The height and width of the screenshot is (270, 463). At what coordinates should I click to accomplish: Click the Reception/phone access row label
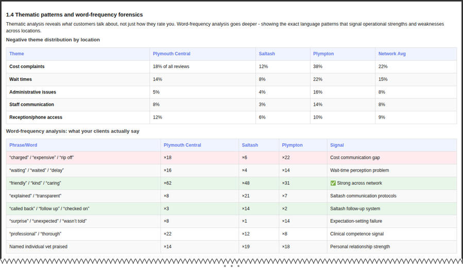click(x=36, y=117)
